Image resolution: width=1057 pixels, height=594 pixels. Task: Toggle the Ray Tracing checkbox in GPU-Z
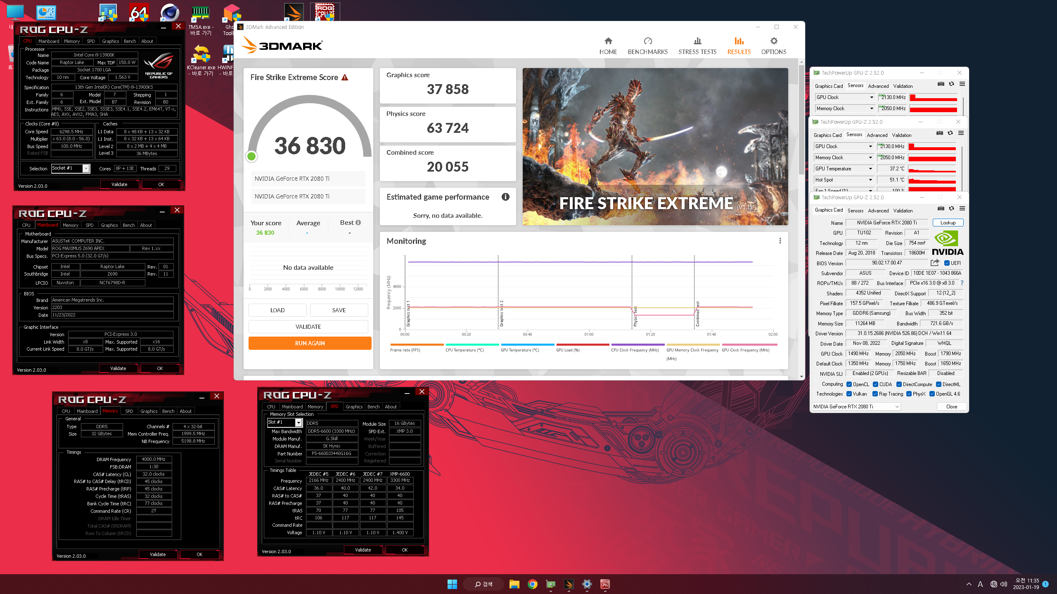875,394
